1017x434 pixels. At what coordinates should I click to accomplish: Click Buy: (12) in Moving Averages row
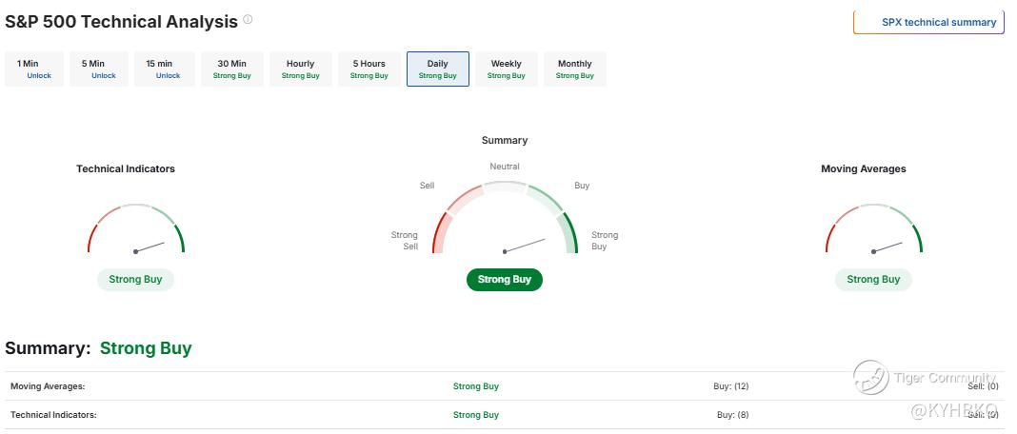[x=731, y=386]
